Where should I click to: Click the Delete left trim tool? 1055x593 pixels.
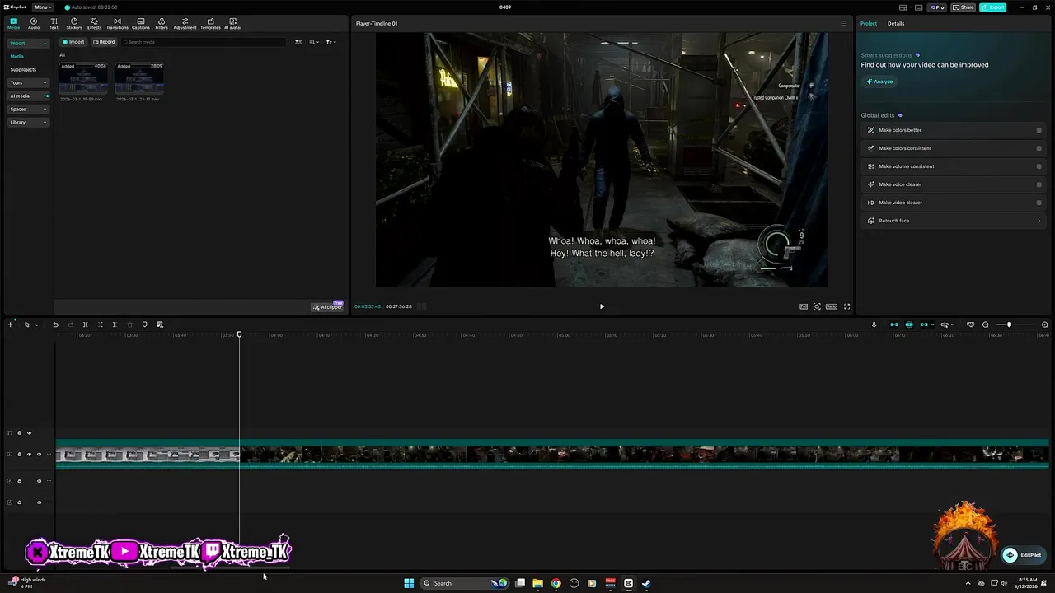click(101, 325)
